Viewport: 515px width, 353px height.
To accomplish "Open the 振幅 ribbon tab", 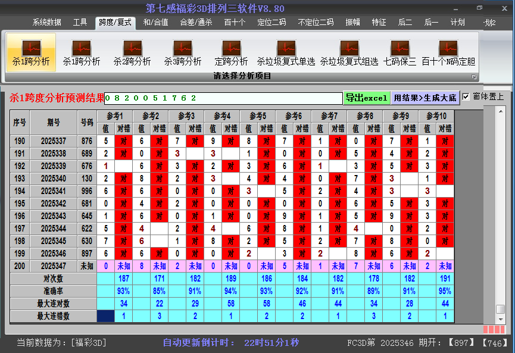I will (353, 23).
